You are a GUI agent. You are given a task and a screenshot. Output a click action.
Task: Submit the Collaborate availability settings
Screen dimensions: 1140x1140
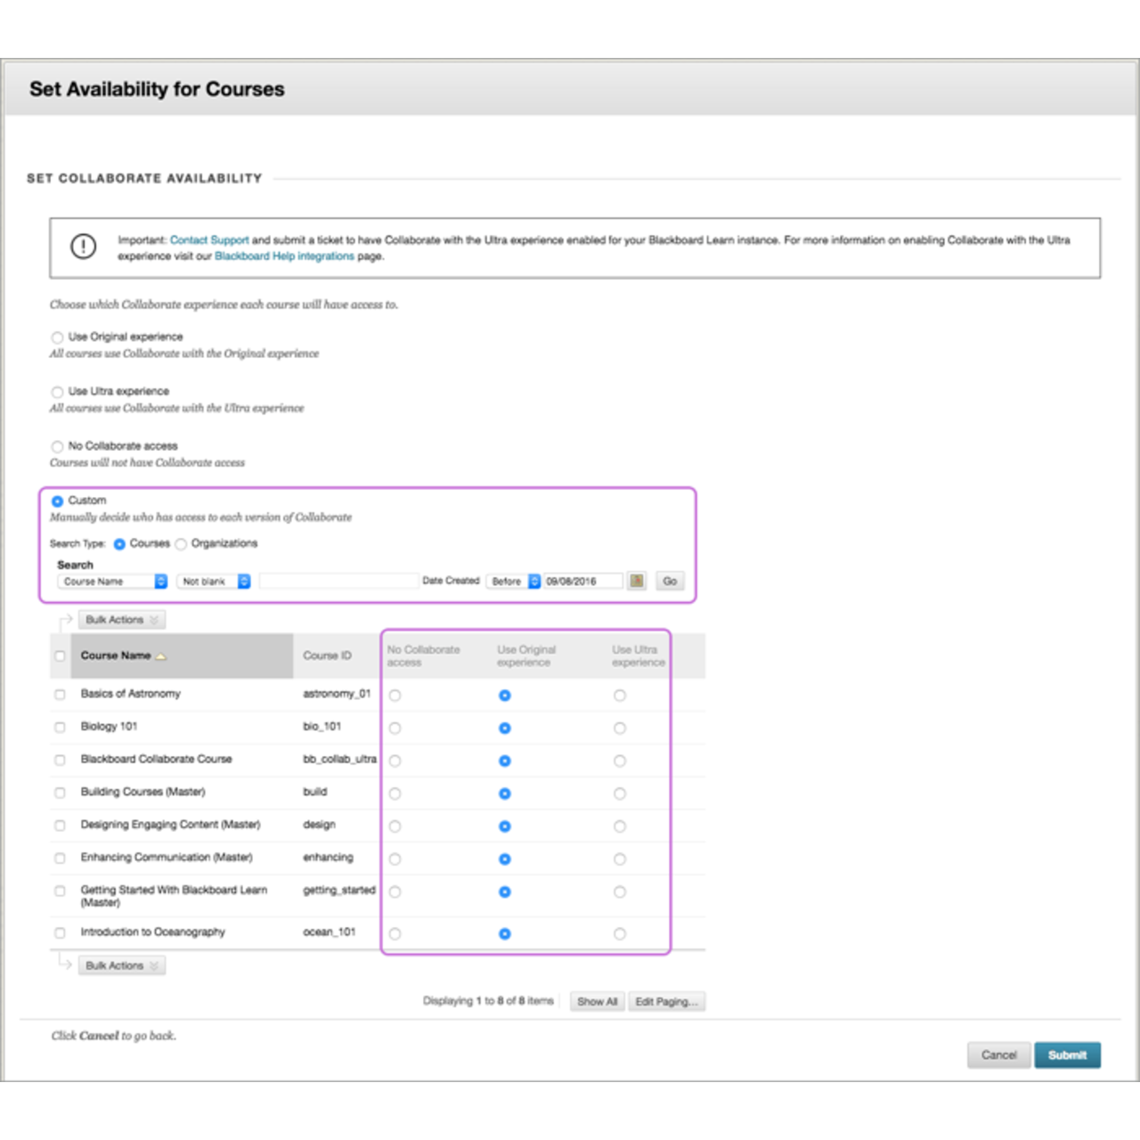[1067, 1054]
